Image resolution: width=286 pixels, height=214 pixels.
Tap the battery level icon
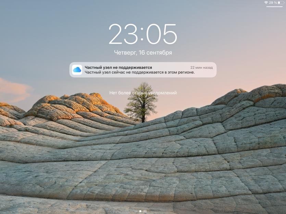pos(281,2)
